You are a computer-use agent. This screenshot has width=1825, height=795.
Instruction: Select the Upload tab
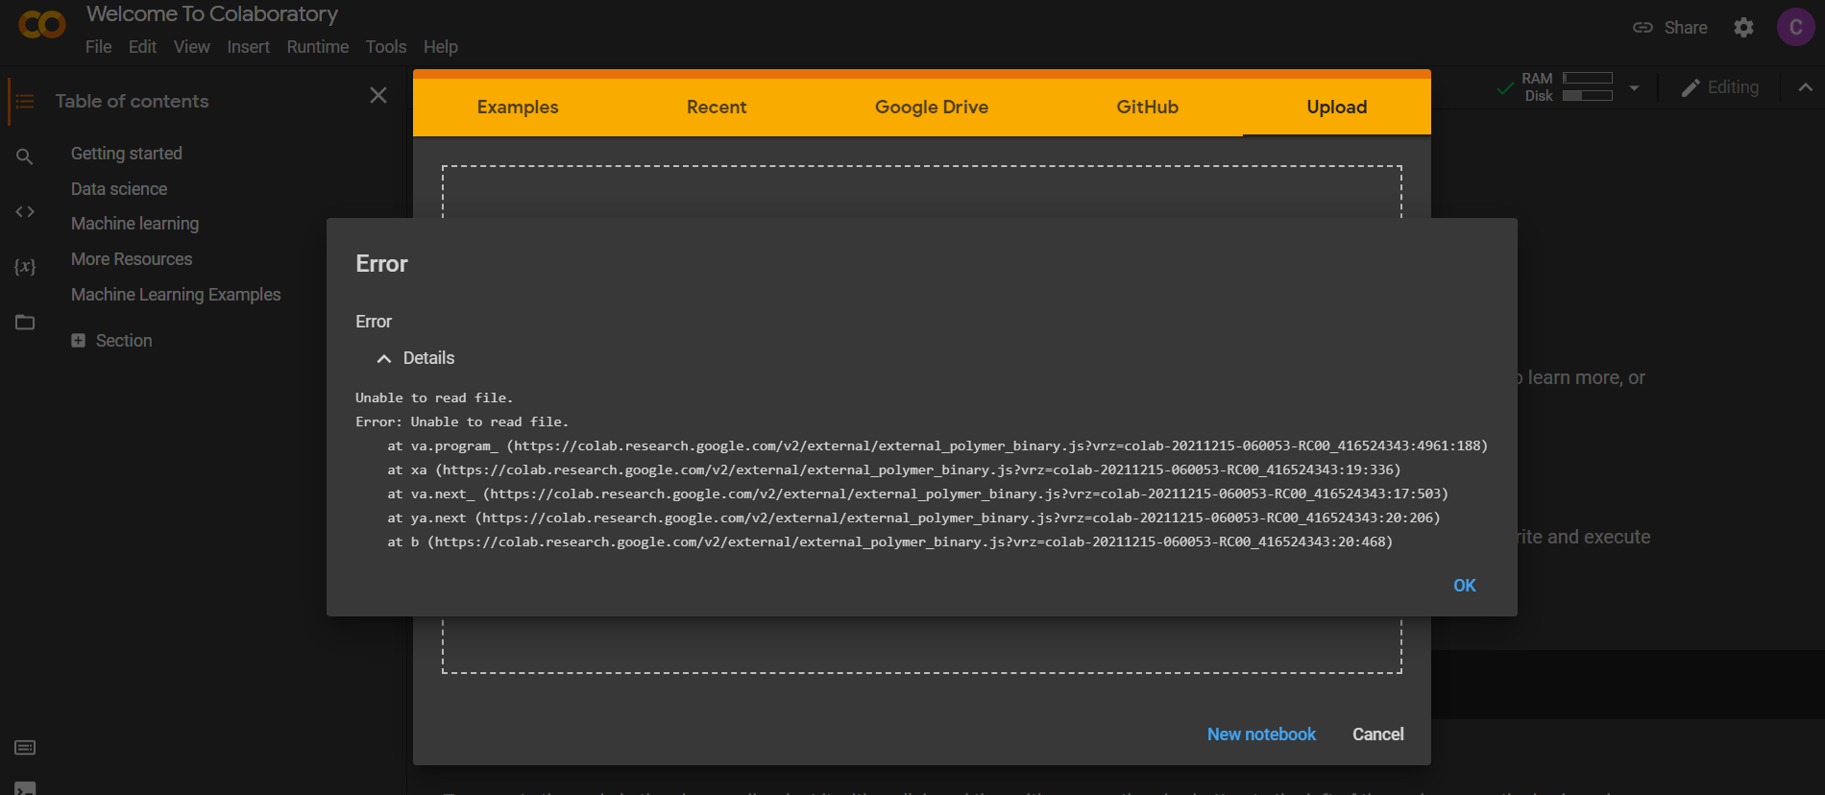[1337, 107]
